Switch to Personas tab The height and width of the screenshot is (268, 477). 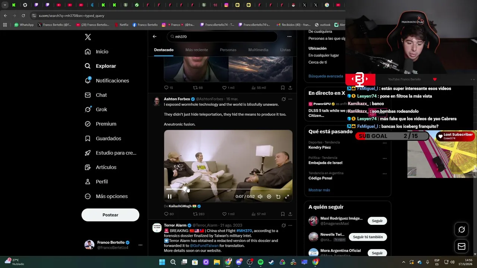(x=228, y=50)
